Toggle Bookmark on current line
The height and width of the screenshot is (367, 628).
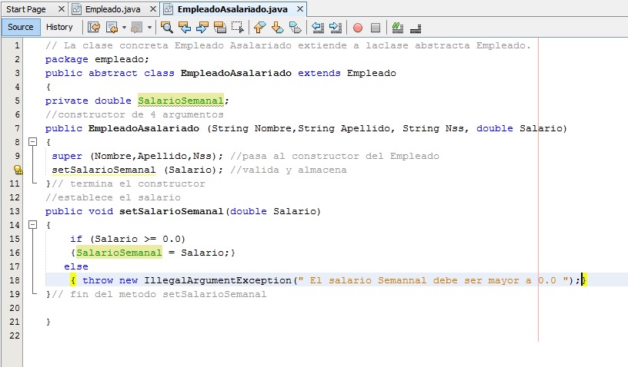pyautogui.click(x=296, y=28)
